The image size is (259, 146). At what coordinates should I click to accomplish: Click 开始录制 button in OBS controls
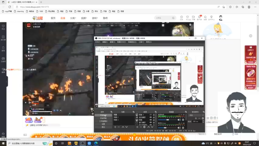(x=103, y=118)
